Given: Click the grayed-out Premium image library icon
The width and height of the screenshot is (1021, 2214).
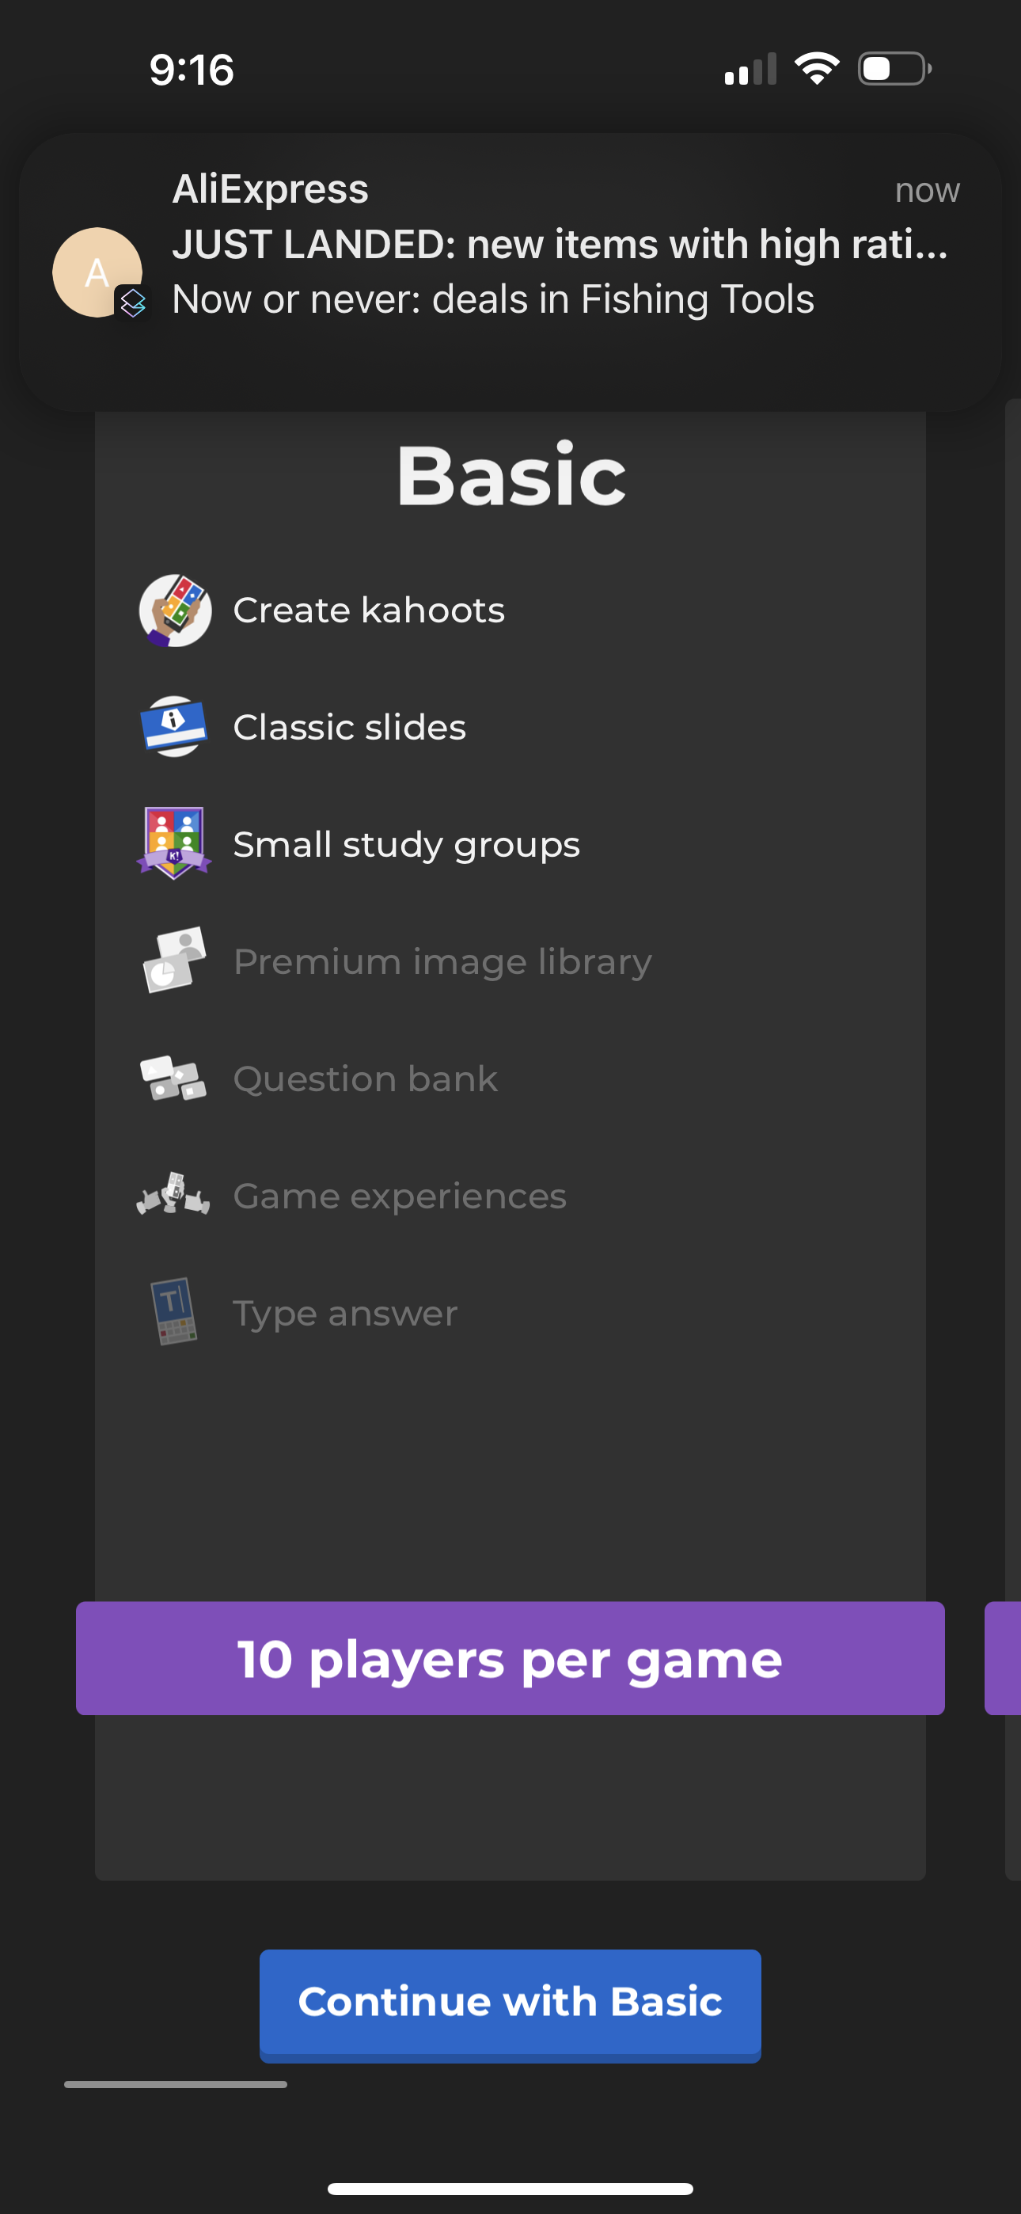Looking at the screenshot, I should [x=174, y=961].
